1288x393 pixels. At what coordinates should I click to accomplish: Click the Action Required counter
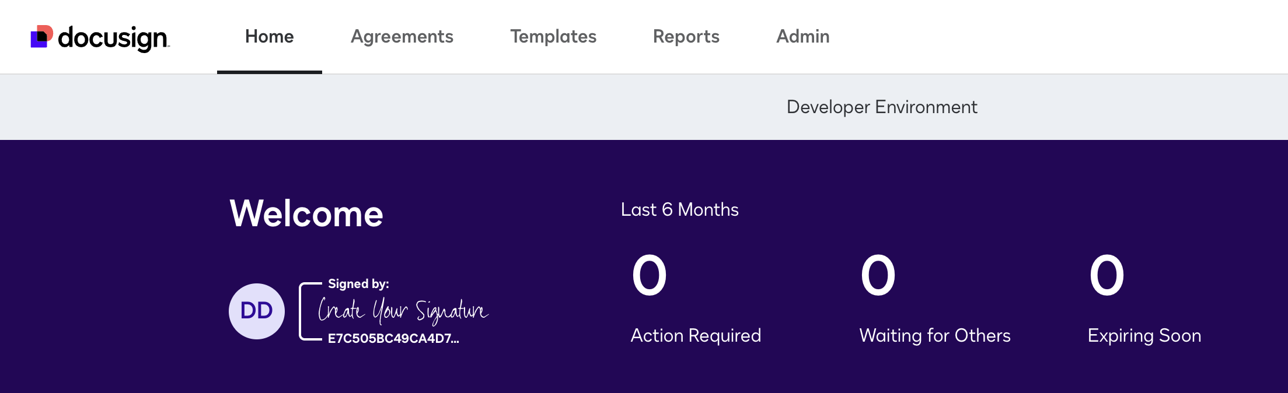696,335
